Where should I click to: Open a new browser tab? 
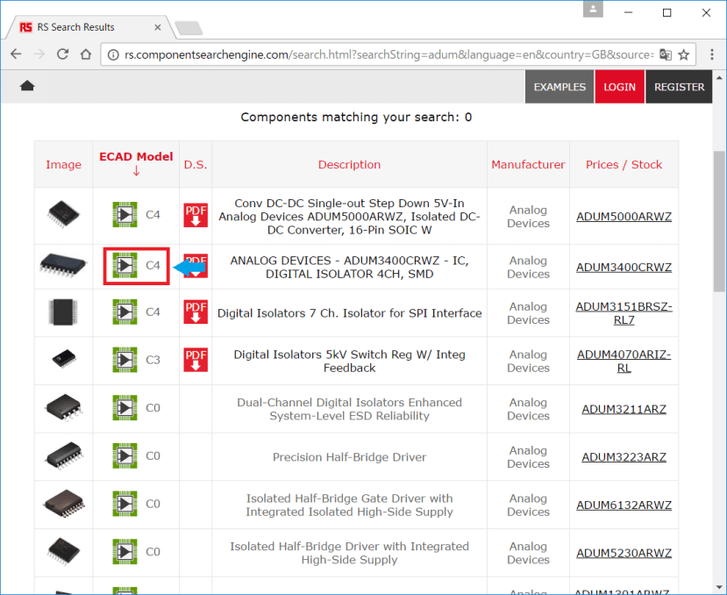coord(189,28)
